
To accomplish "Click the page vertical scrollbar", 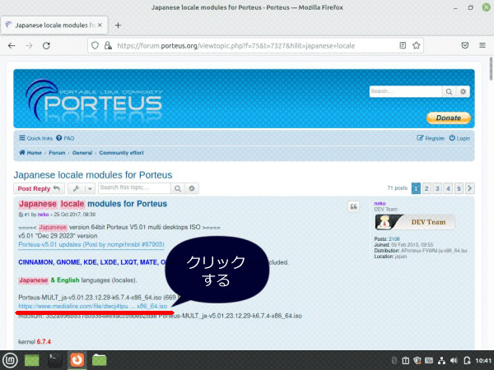I will point(491,68).
